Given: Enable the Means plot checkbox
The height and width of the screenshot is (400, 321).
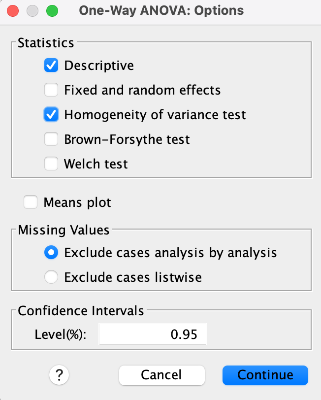Looking at the screenshot, I should pos(31,202).
